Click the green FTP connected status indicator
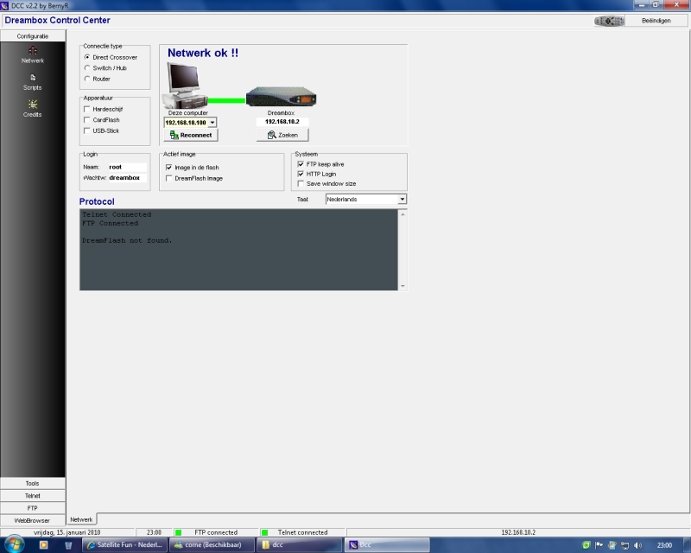Viewport: 691px width, 553px height. click(x=178, y=533)
